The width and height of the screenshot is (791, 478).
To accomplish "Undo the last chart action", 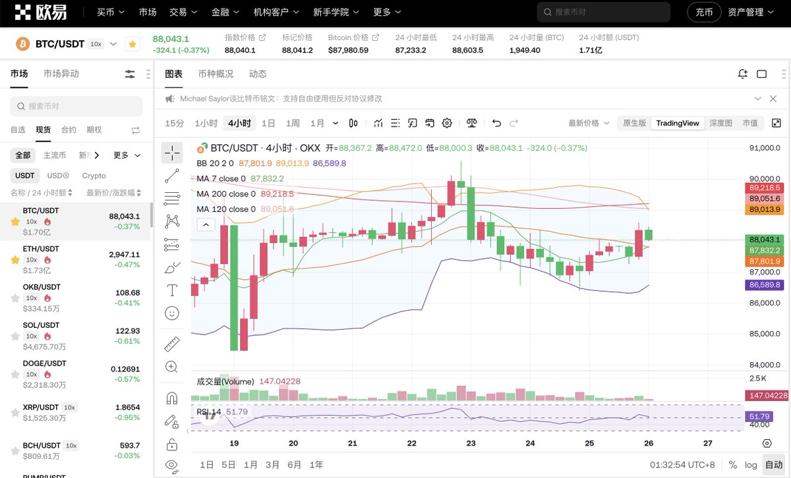I will pos(497,123).
